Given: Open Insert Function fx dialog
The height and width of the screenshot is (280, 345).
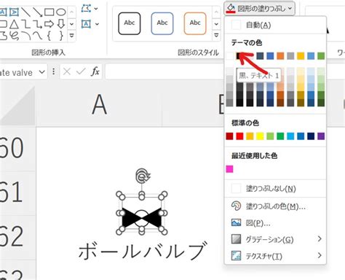Looking at the screenshot, I should coord(95,71).
